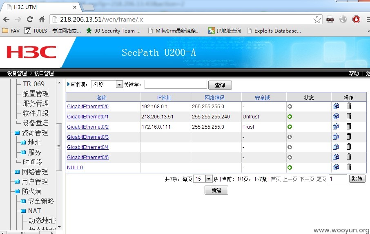Click edit icon for GigabitEthernet0/1
Image resolution: width=370 pixels, height=234 pixels.
tap(336, 116)
